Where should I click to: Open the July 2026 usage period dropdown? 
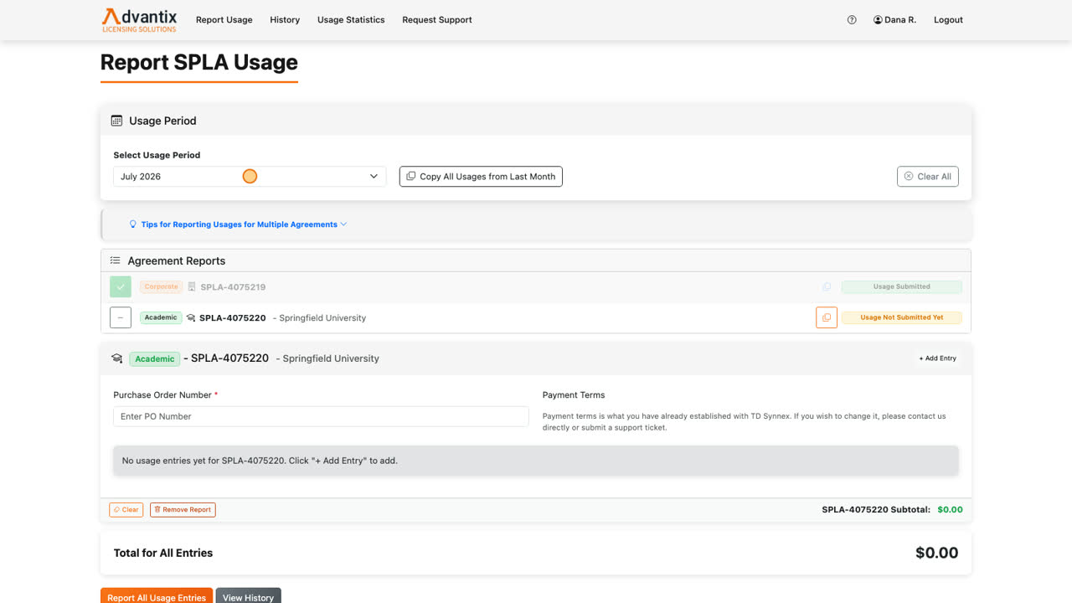point(250,177)
